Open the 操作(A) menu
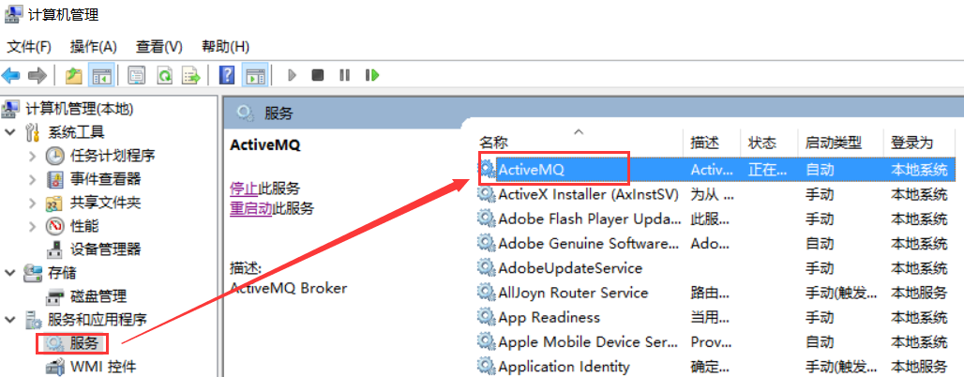This screenshot has width=964, height=377. [x=94, y=46]
